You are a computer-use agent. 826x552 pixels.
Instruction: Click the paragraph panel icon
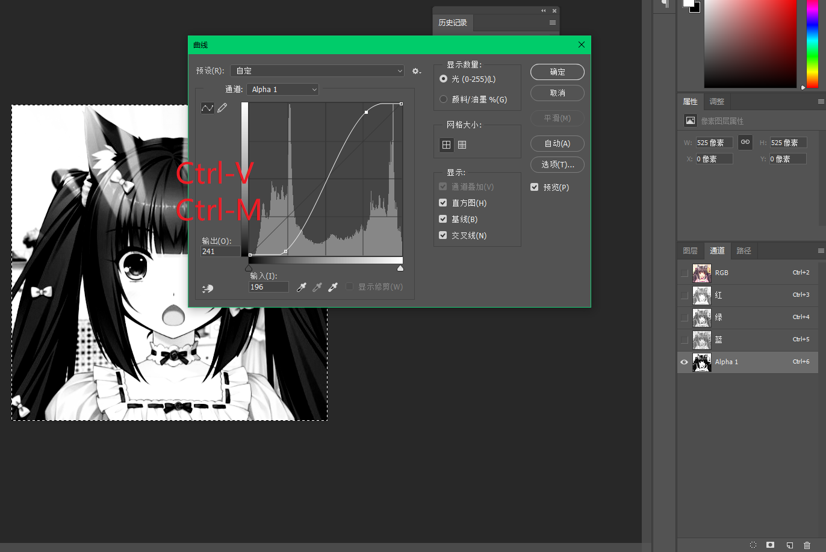click(665, 4)
